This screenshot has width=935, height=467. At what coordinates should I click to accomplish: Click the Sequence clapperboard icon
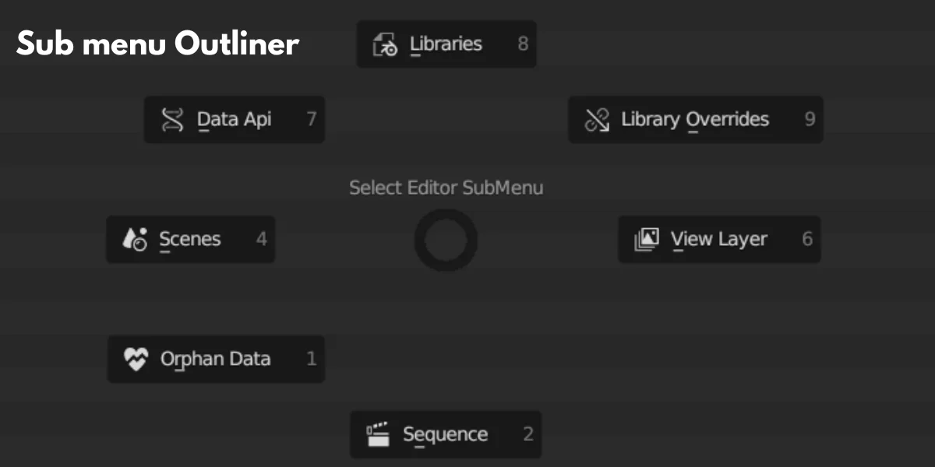(x=376, y=434)
